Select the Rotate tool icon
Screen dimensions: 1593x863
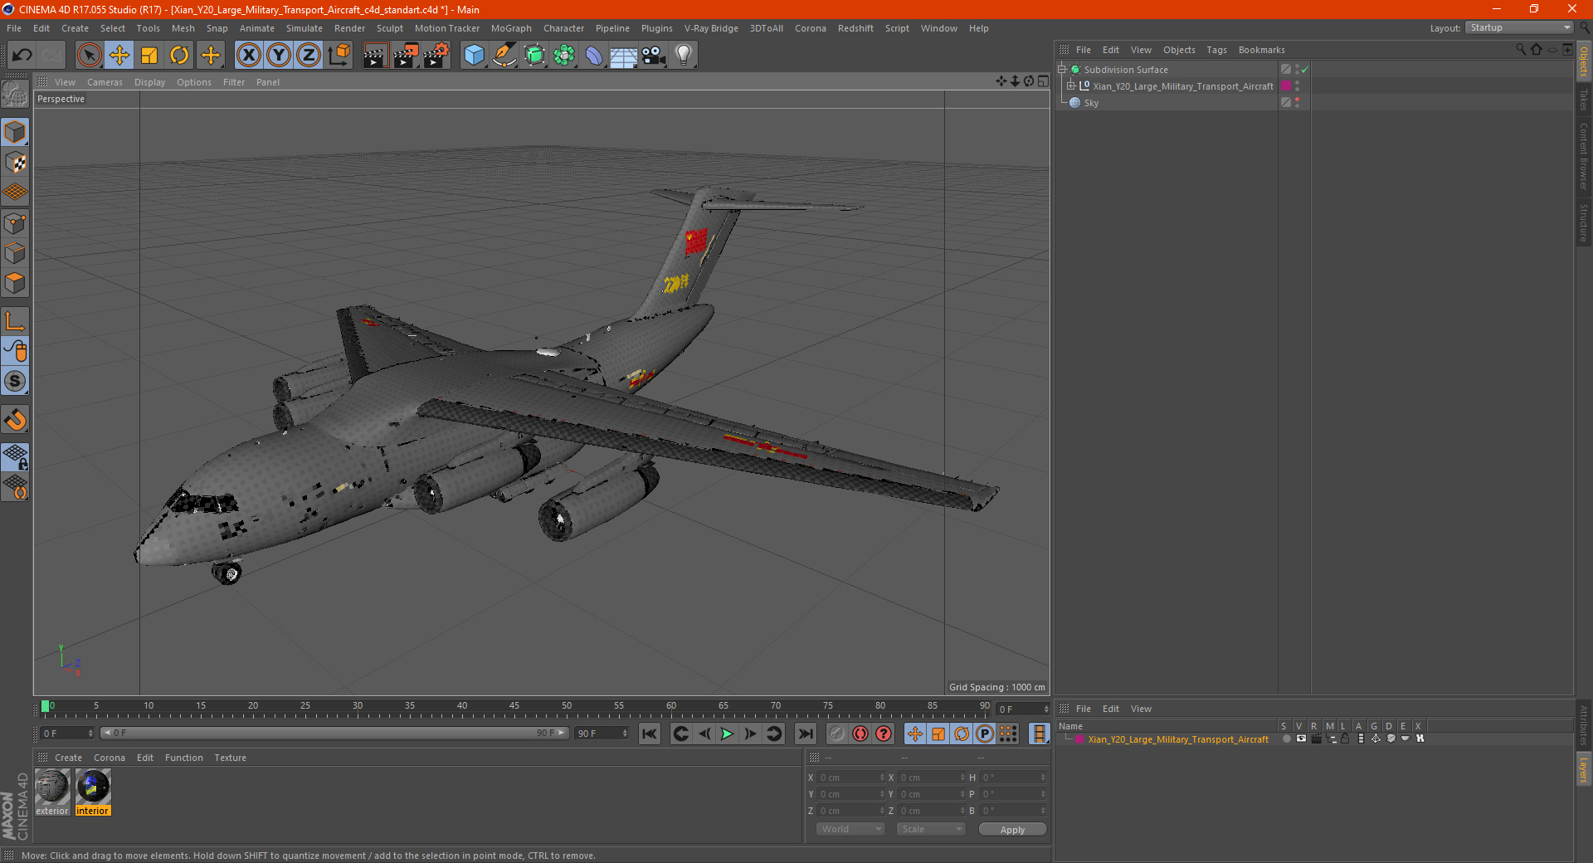(179, 56)
